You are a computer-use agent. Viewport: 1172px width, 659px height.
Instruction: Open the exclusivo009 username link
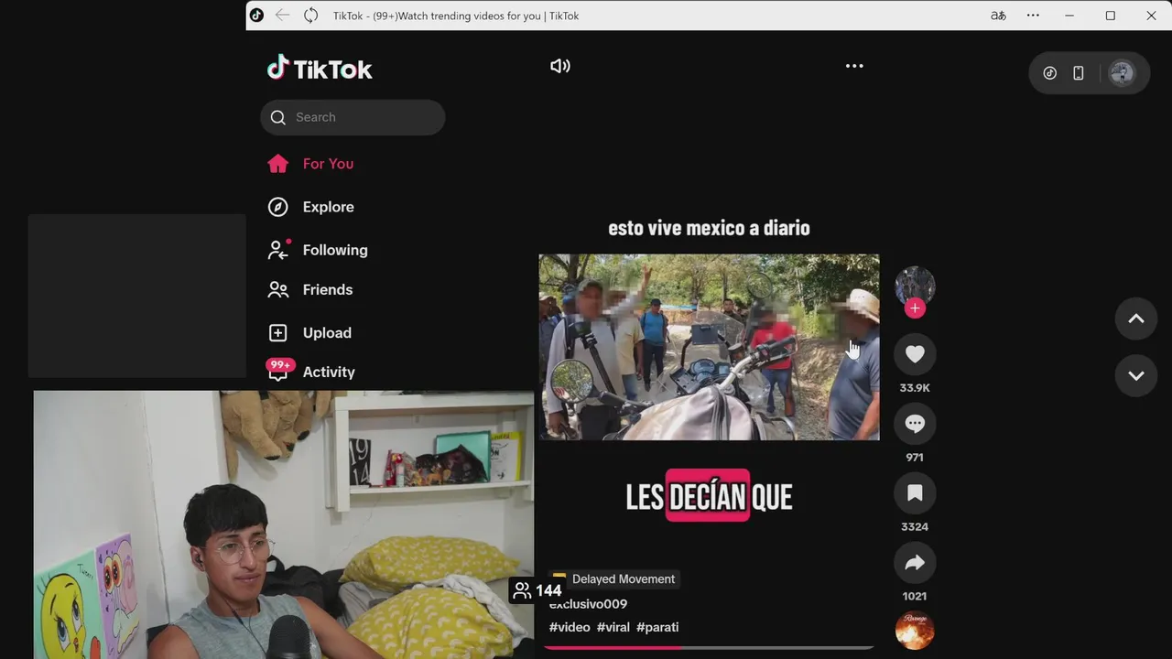point(588,604)
